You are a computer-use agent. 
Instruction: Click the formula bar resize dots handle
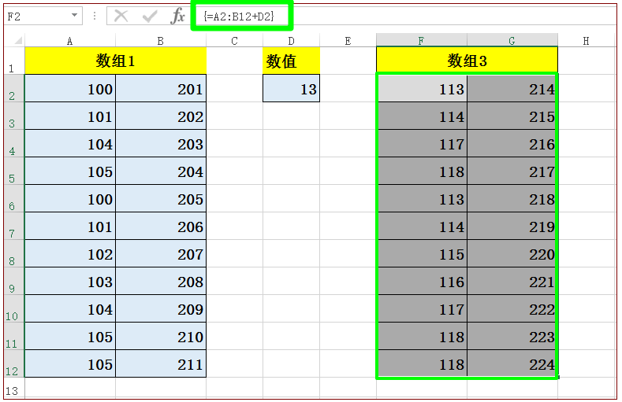coord(95,16)
